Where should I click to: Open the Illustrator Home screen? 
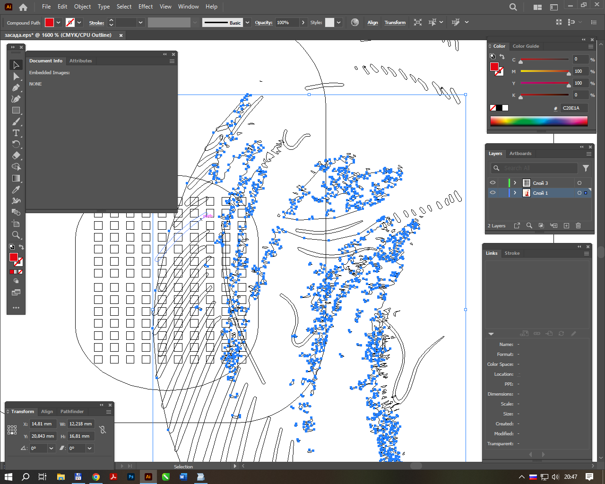(x=23, y=7)
